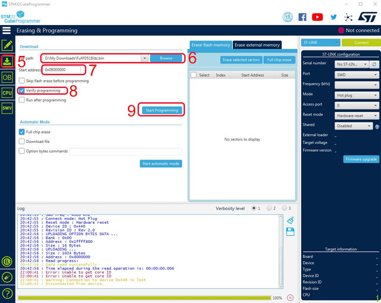Open the Facebook link icon

coord(302,17)
